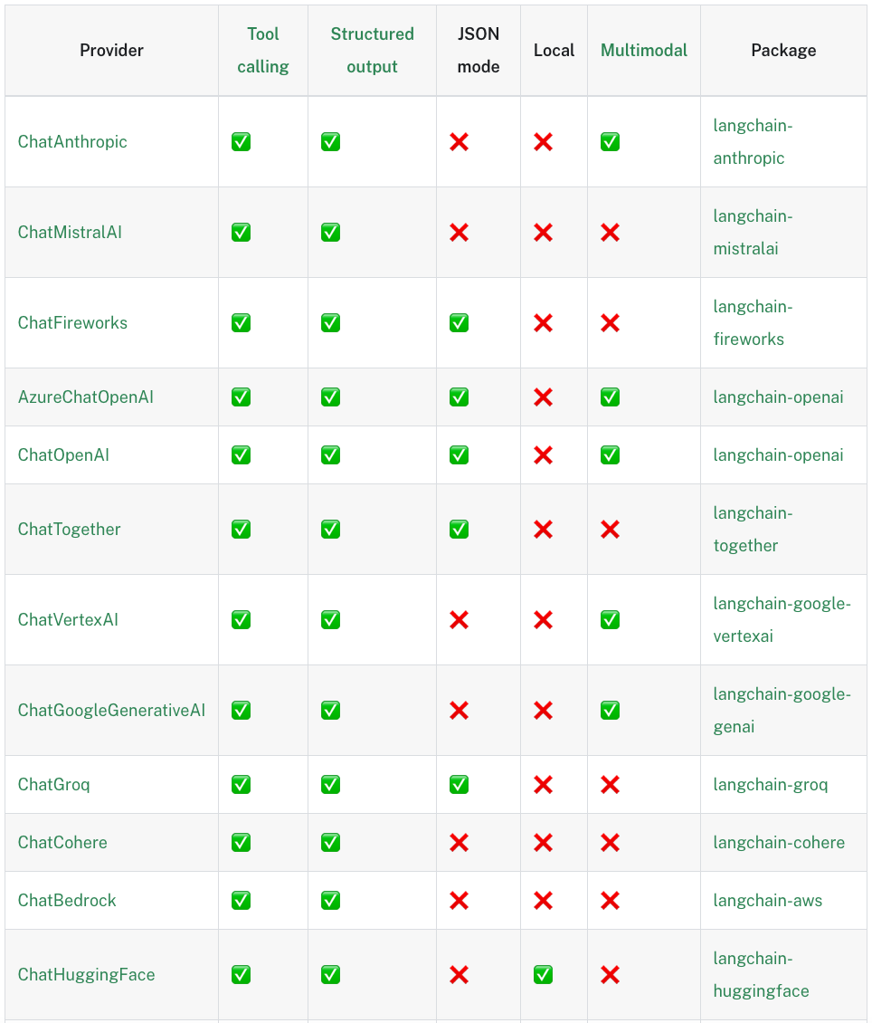The height and width of the screenshot is (1023, 872).
Task: Open the ChatGoogleGenerativeAI provider page
Action: point(111,710)
